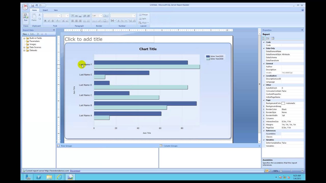Screen dimensions: 326x183
Task: Expand the Data Sources folder
Action: (x=24, y=47)
